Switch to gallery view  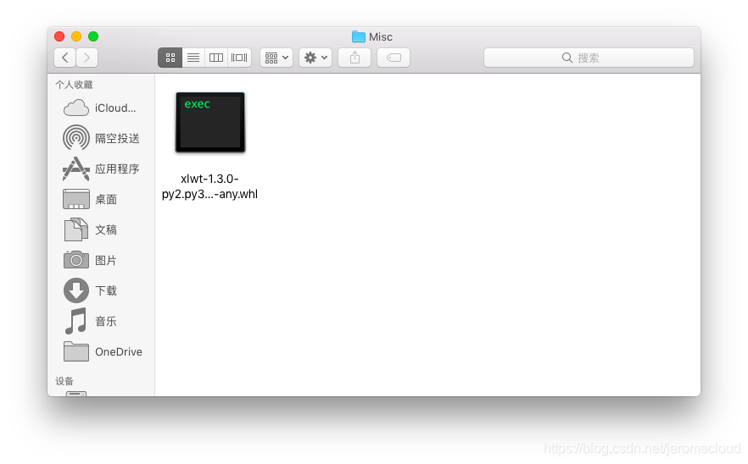(x=239, y=58)
